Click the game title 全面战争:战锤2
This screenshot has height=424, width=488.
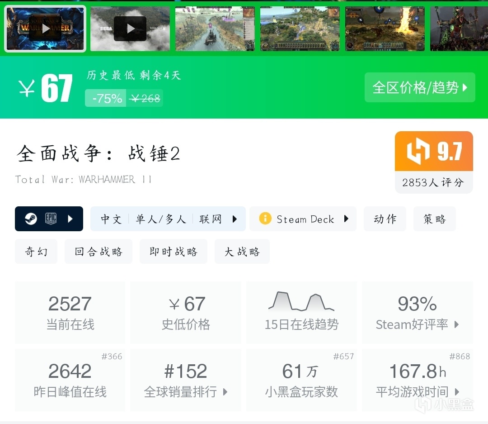click(x=99, y=154)
